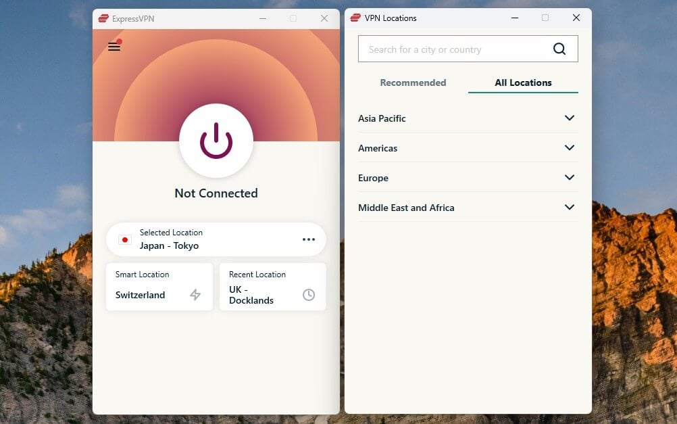Viewport: 677px width, 424px height.
Task: Click the lightning icon beside Smart Location
Action: pyautogui.click(x=195, y=295)
